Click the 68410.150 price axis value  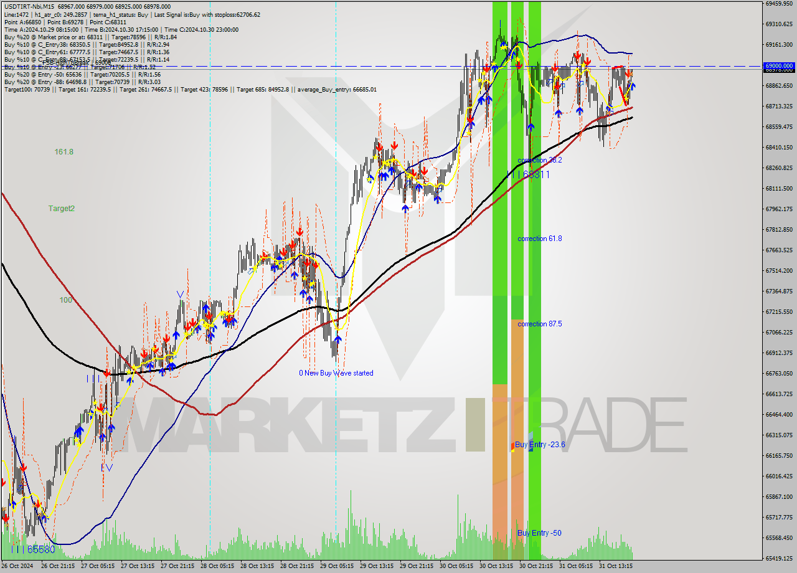point(780,148)
